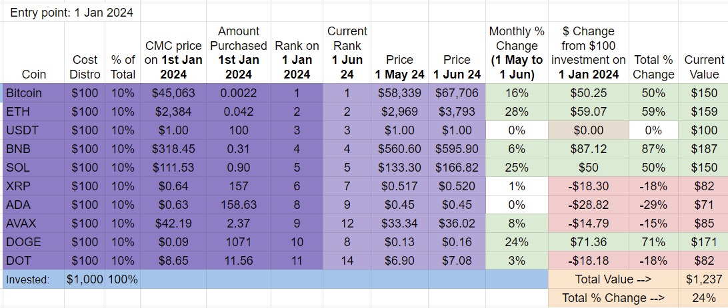Image resolution: width=728 pixels, height=308 pixels.
Task: Select DOGE monthly change 24% cell
Action: [517, 241]
